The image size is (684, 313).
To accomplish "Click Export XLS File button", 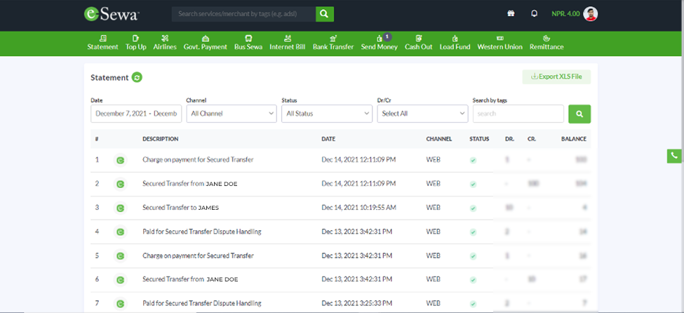I will coord(556,76).
